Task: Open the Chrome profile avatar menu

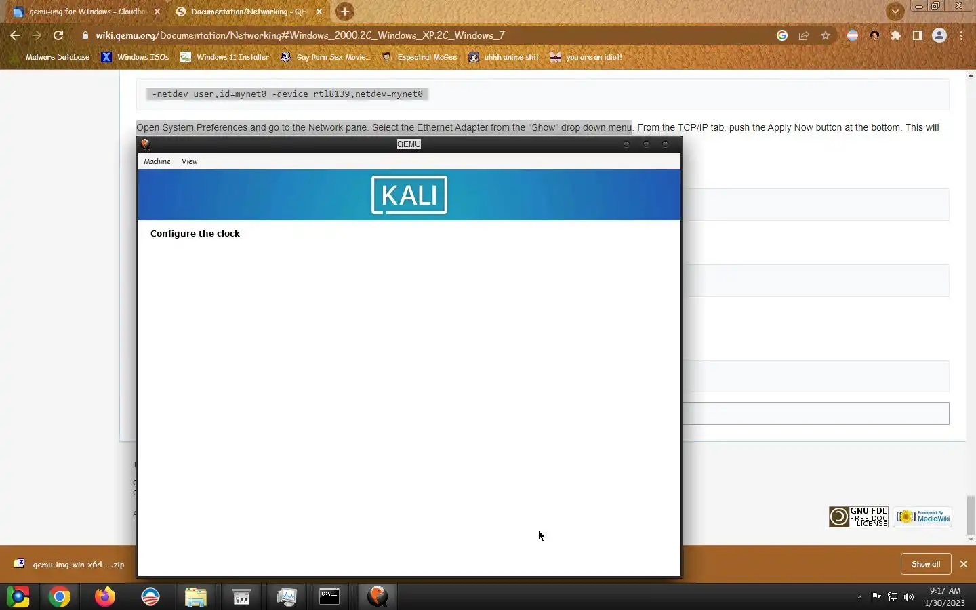Action: (939, 35)
